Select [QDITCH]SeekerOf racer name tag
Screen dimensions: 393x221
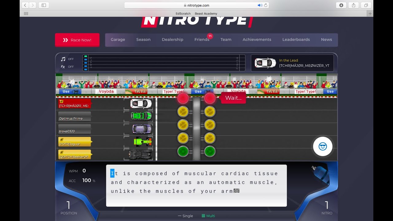pos(74,154)
